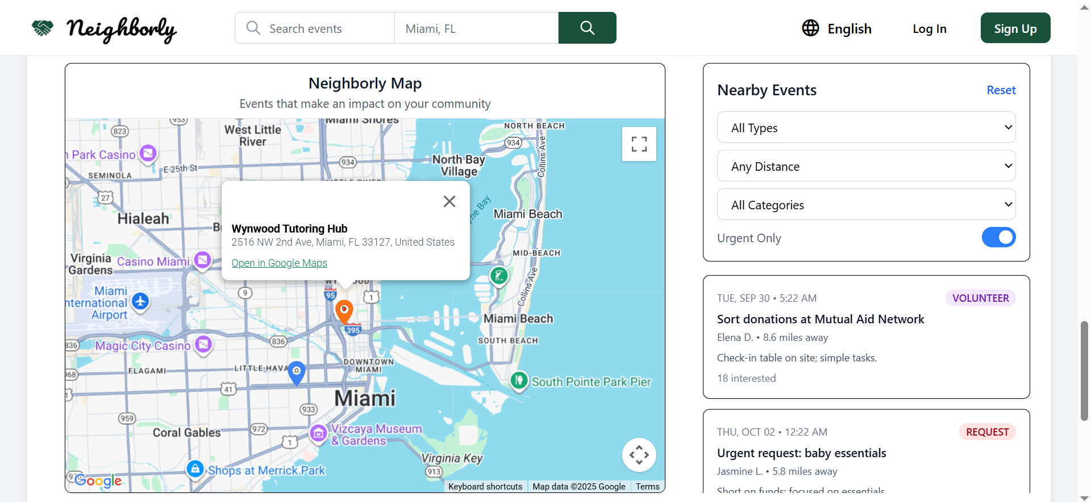Open Keyboard shortcuts on the map
The height and width of the screenshot is (502, 1091).
click(x=485, y=487)
